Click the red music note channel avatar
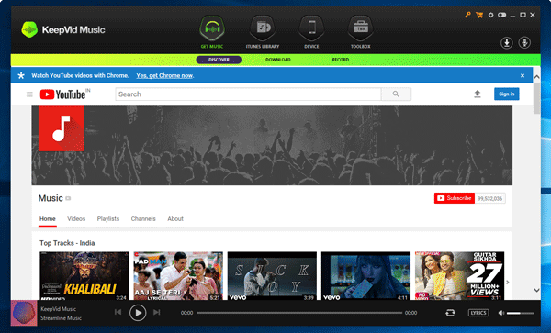This screenshot has height=333, width=551. [x=62, y=128]
